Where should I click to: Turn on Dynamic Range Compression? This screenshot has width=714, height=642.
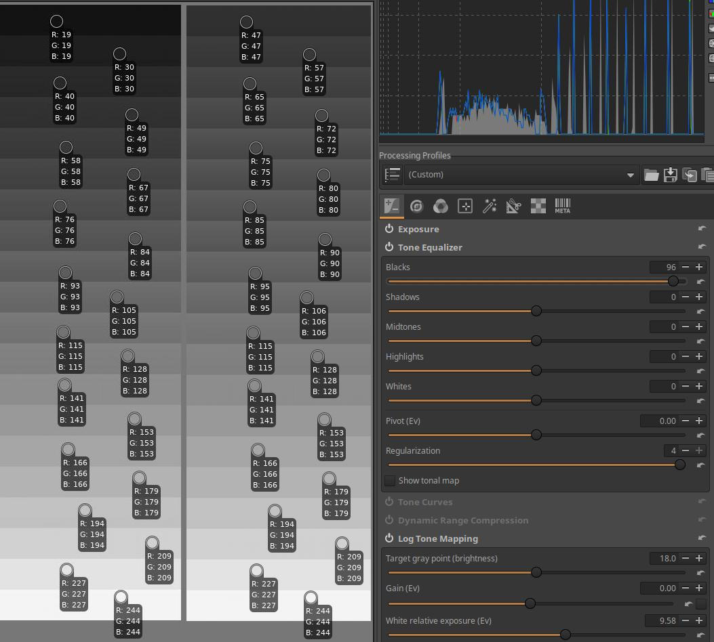389,520
